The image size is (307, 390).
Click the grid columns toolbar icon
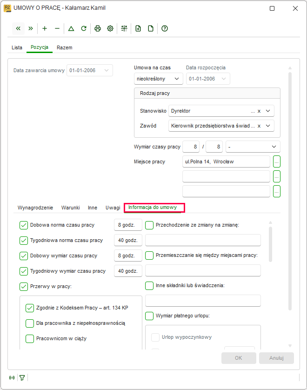124,28
